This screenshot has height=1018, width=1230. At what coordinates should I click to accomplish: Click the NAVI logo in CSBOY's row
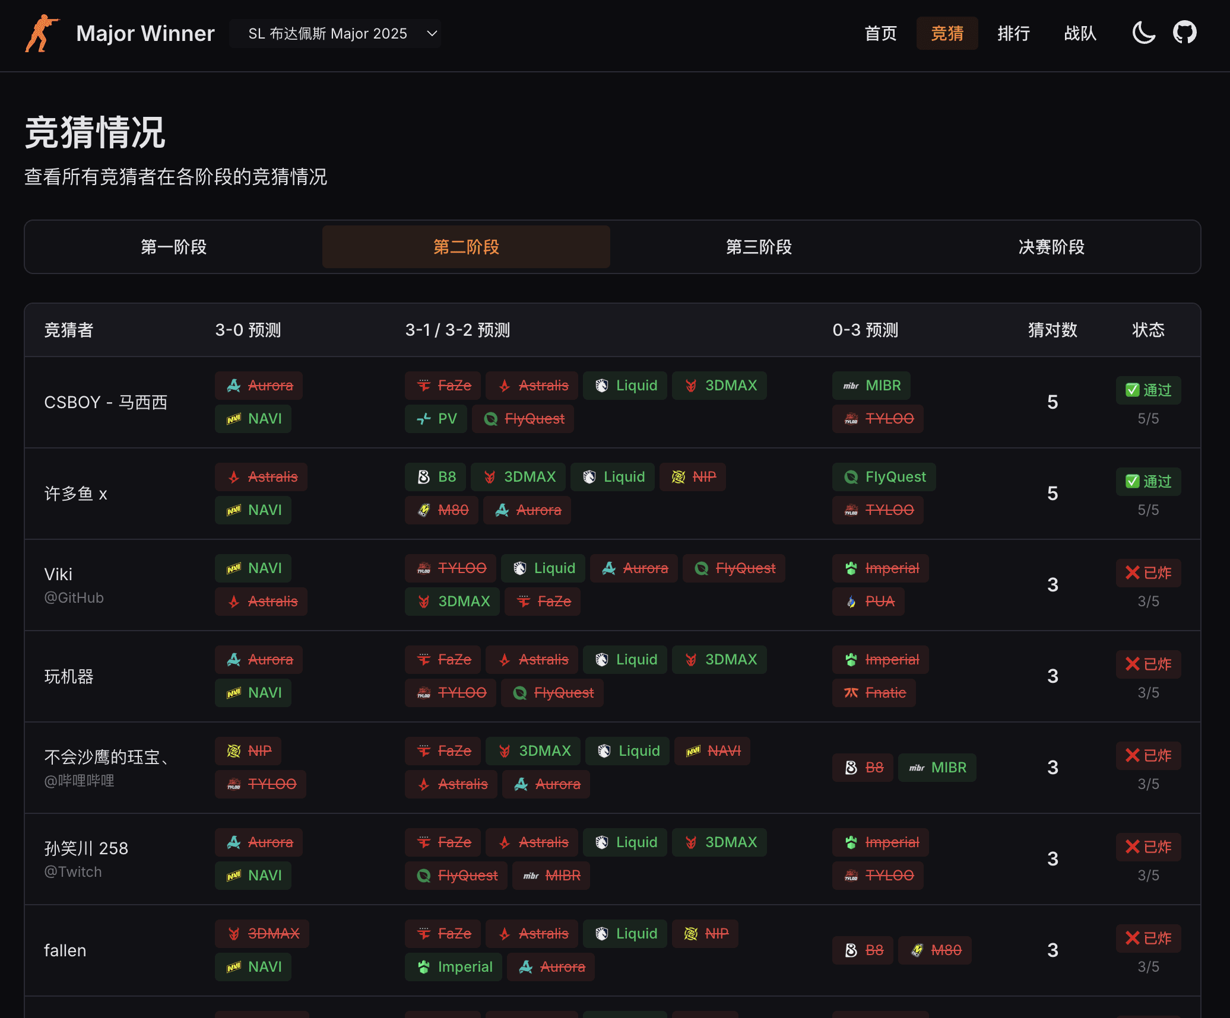[234, 419]
